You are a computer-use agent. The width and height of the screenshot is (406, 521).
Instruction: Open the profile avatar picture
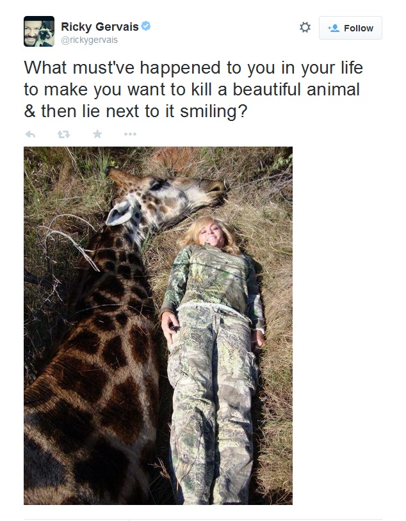click(x=39, y=31)
